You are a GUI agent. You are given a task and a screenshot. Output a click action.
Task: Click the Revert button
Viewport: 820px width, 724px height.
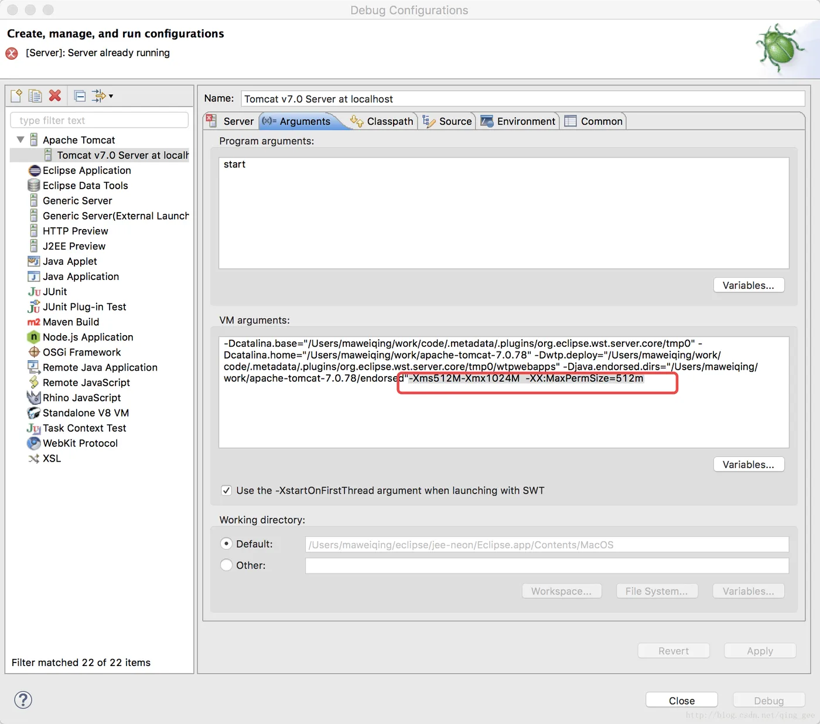coord(674,651)
